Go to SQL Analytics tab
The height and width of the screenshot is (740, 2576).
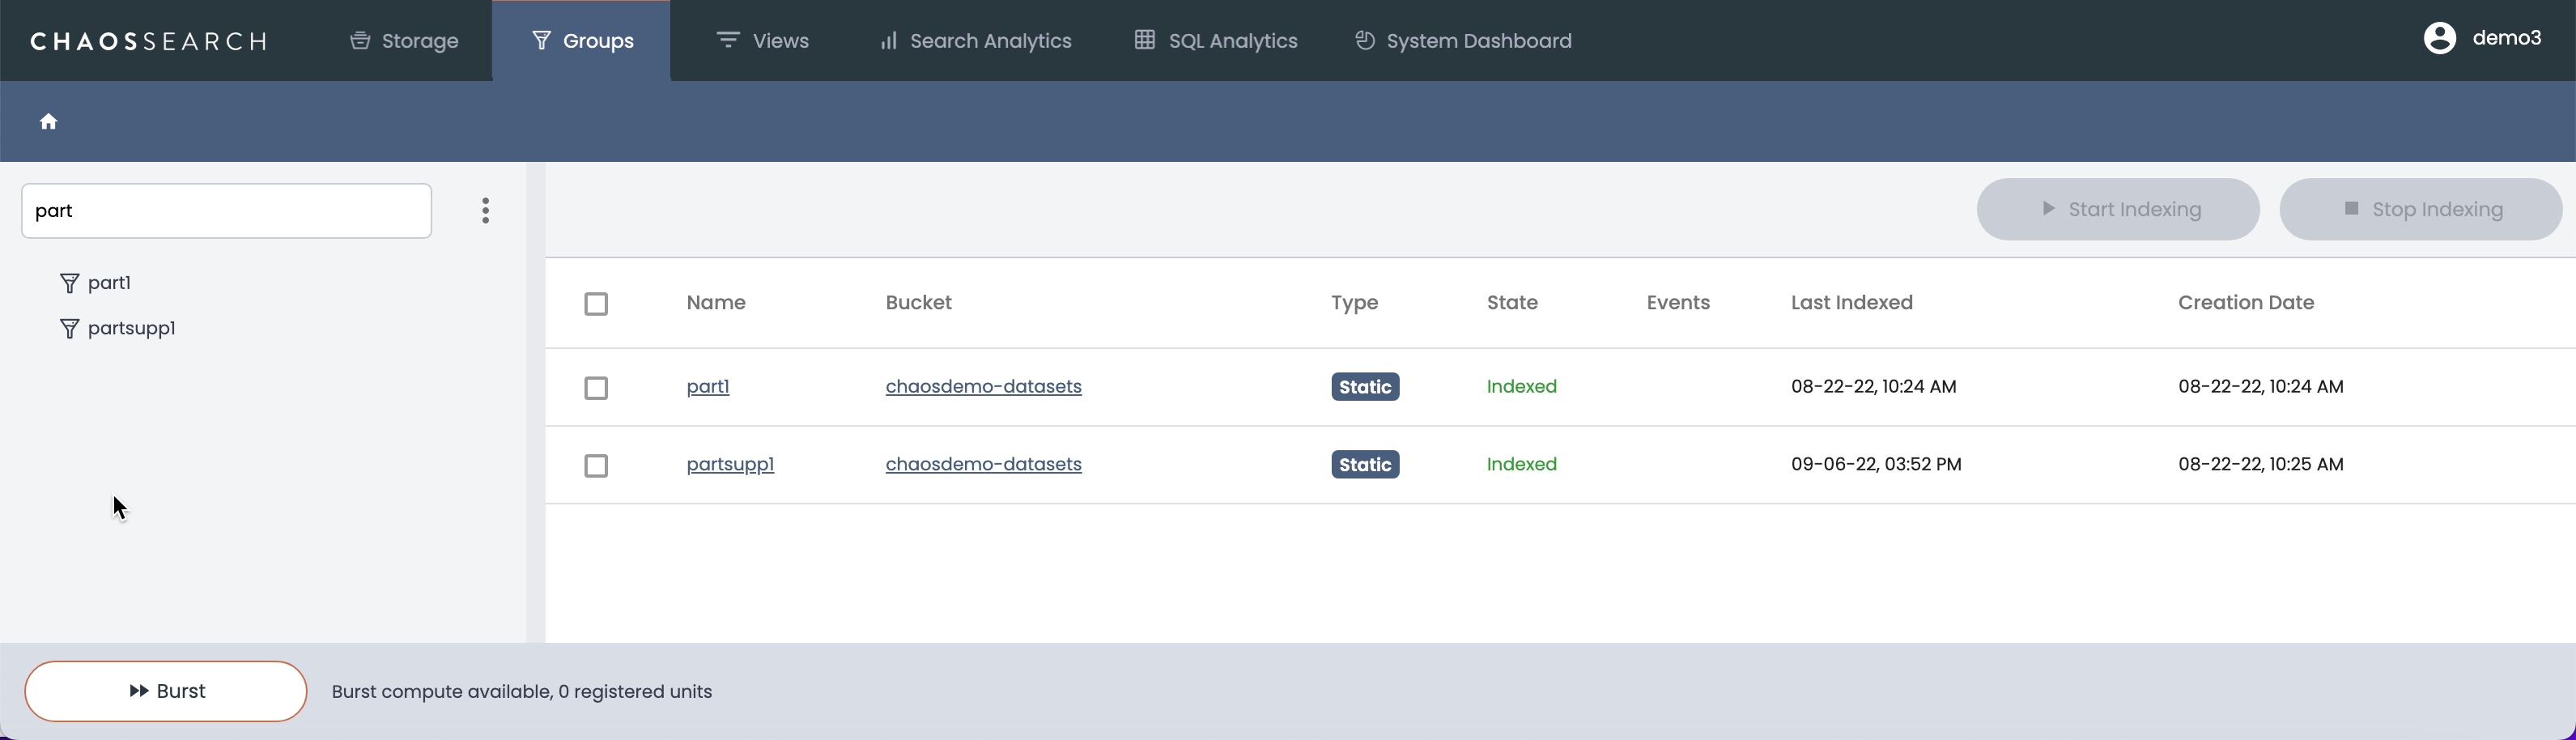click(1215, 41)
